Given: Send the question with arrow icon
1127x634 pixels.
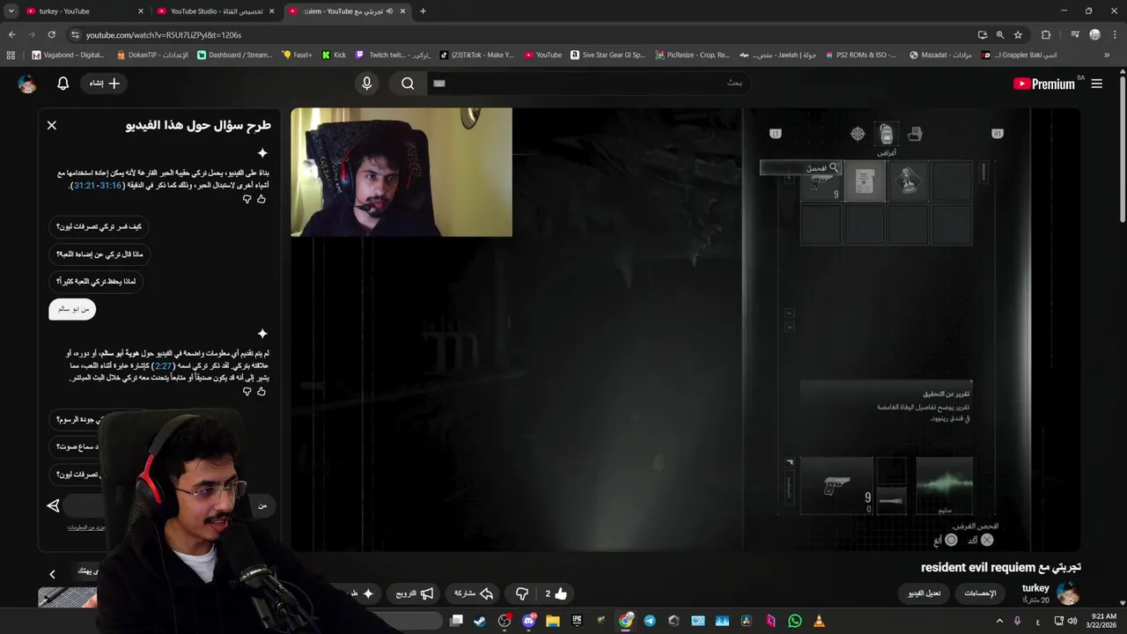Looking at the screenshot, I should [x=53, y=505].
